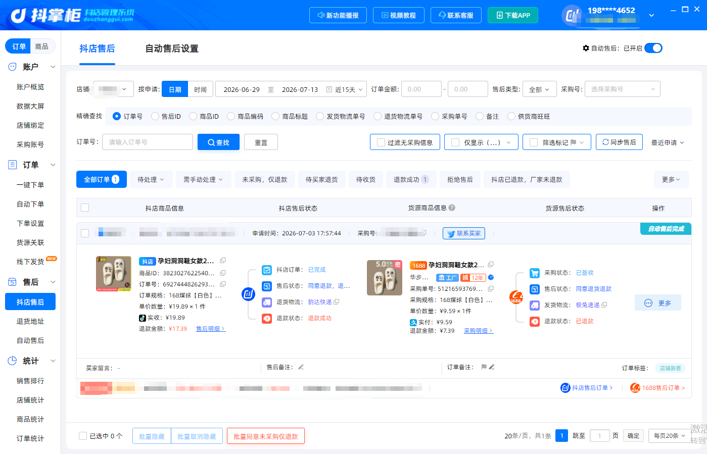Open the 售后类型 全部 dropdown
Viewport: 707px width, 454px height.
[x=540, y=89]
